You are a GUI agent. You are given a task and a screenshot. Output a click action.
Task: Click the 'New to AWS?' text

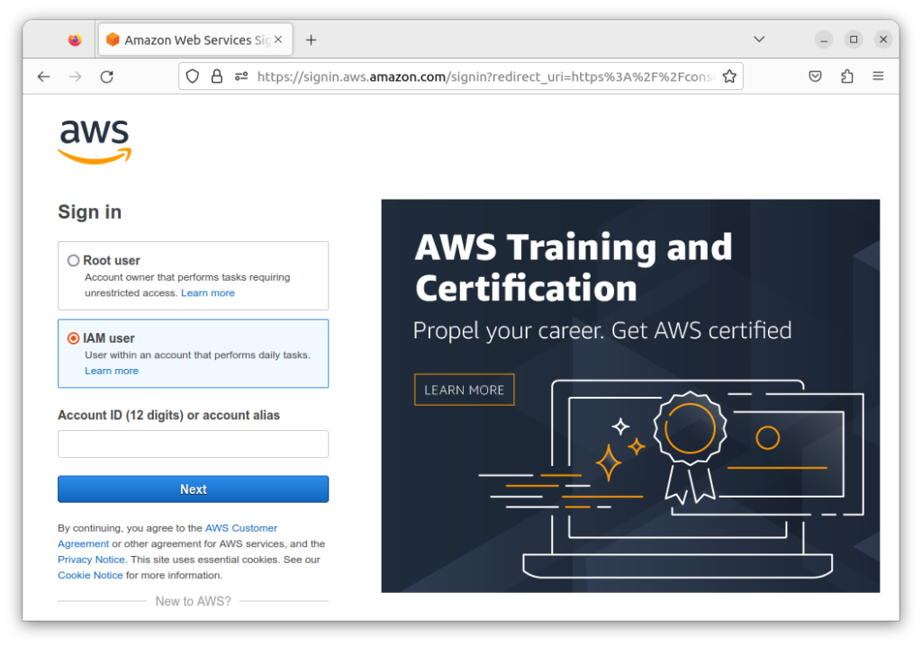click(193, 601)
